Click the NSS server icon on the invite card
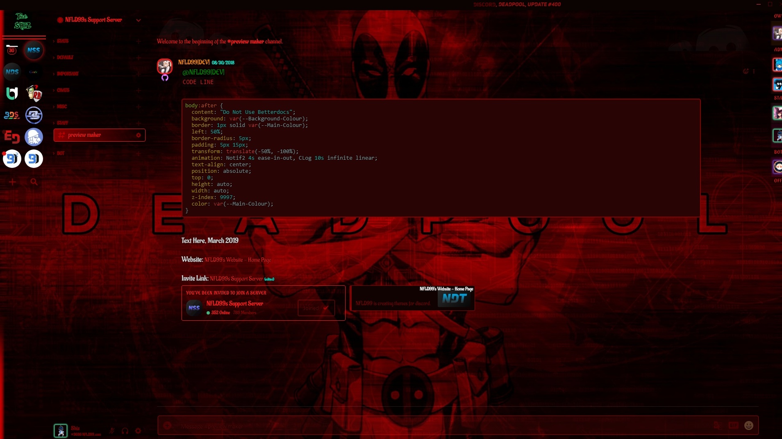This screenshot has width=782, height=439. (x=194, y=308)
